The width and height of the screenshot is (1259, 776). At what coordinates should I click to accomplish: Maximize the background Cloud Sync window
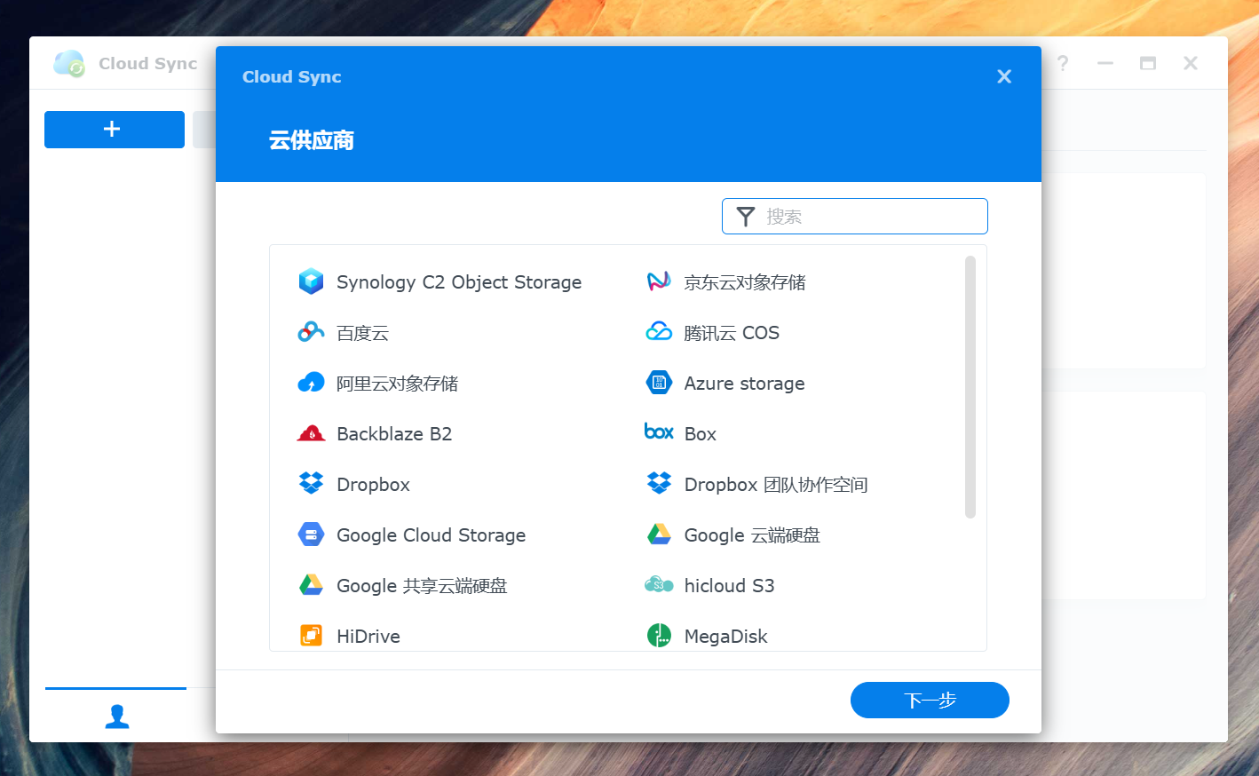coord(1148,63)
